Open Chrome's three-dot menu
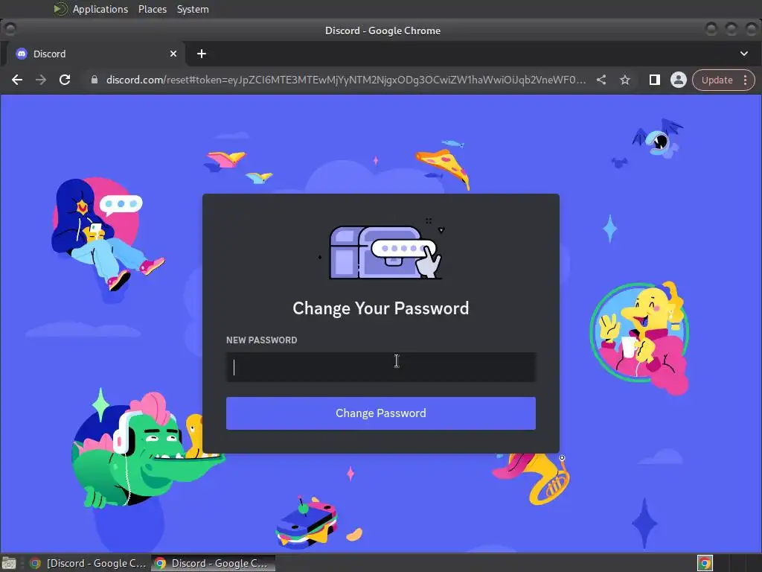This screenshot has height=572, width=762. 746,80
